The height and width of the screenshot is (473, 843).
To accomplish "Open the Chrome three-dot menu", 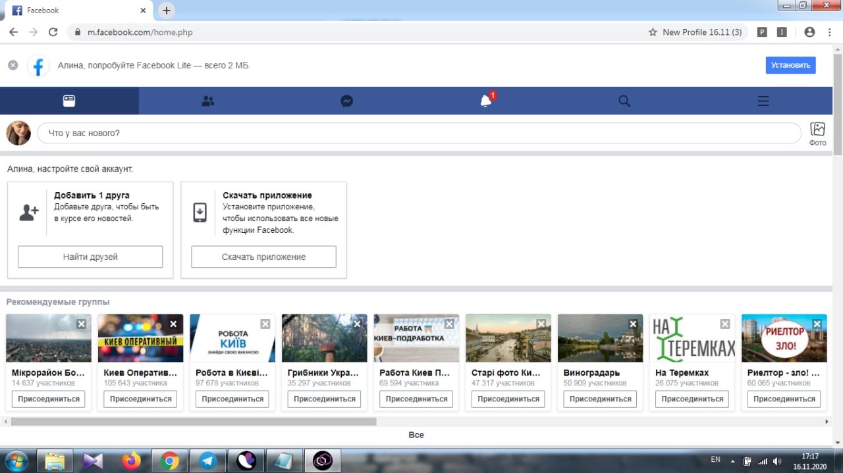I will point(830,32).
